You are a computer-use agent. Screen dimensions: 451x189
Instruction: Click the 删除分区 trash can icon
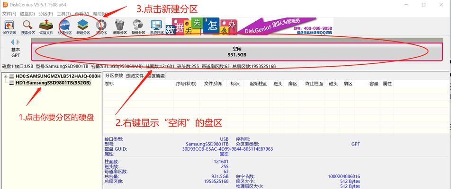120,27
